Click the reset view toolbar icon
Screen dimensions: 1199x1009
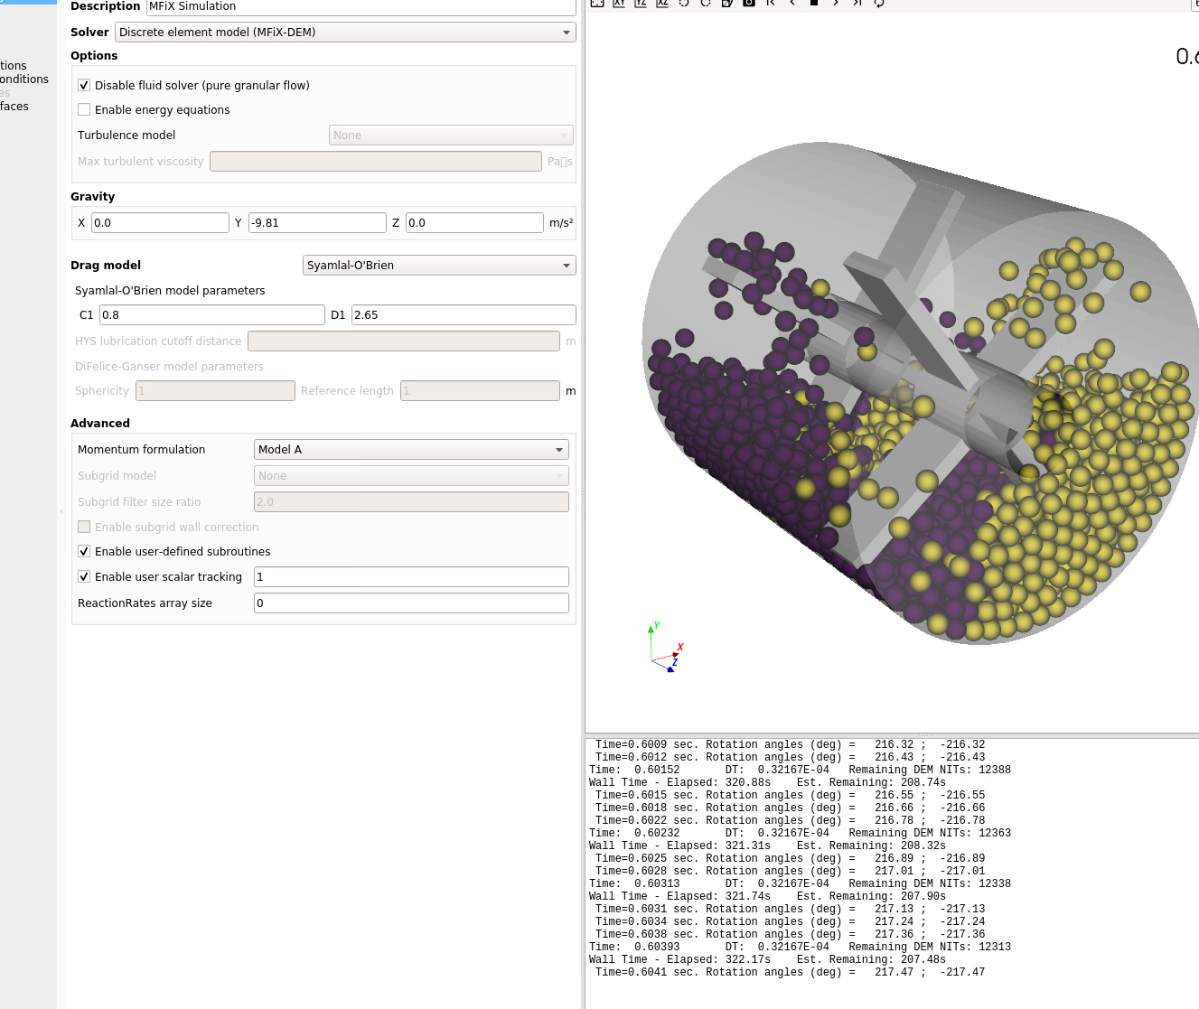coord(596,4)
